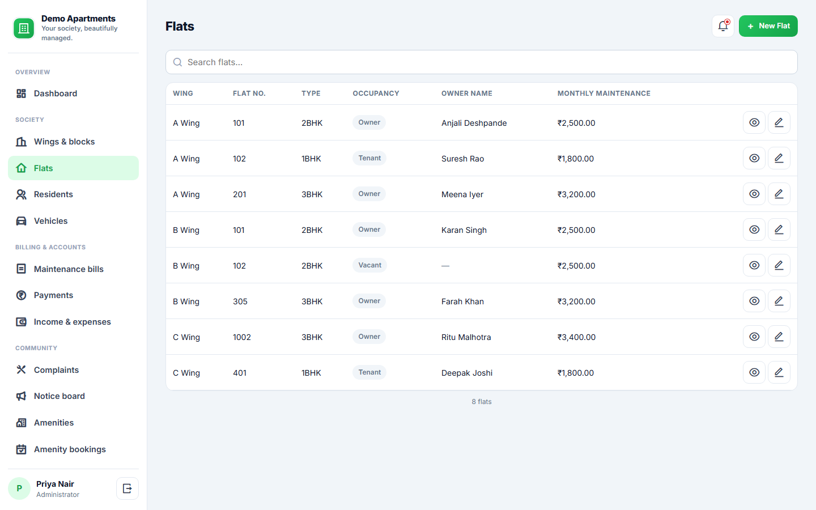Screen dimensions: 816x510
Task: Navigate to Vehicles
Action: tap(73, 221)
